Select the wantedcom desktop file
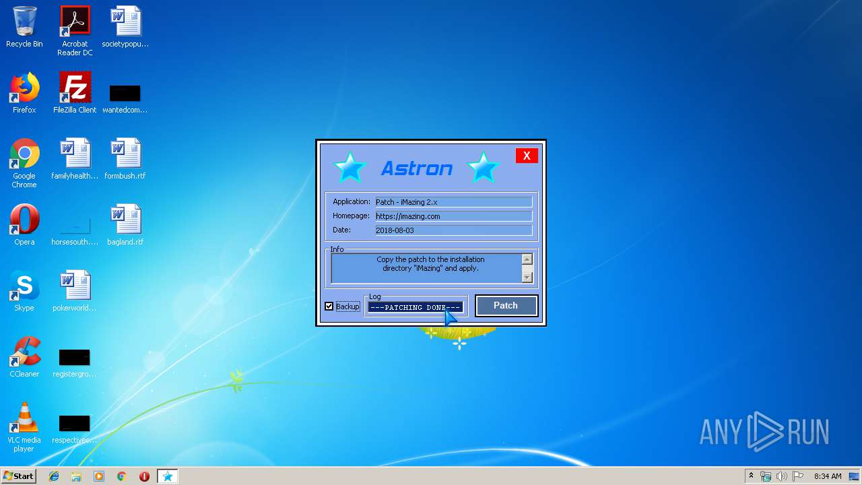862x485 pixels. click(125, 98)
